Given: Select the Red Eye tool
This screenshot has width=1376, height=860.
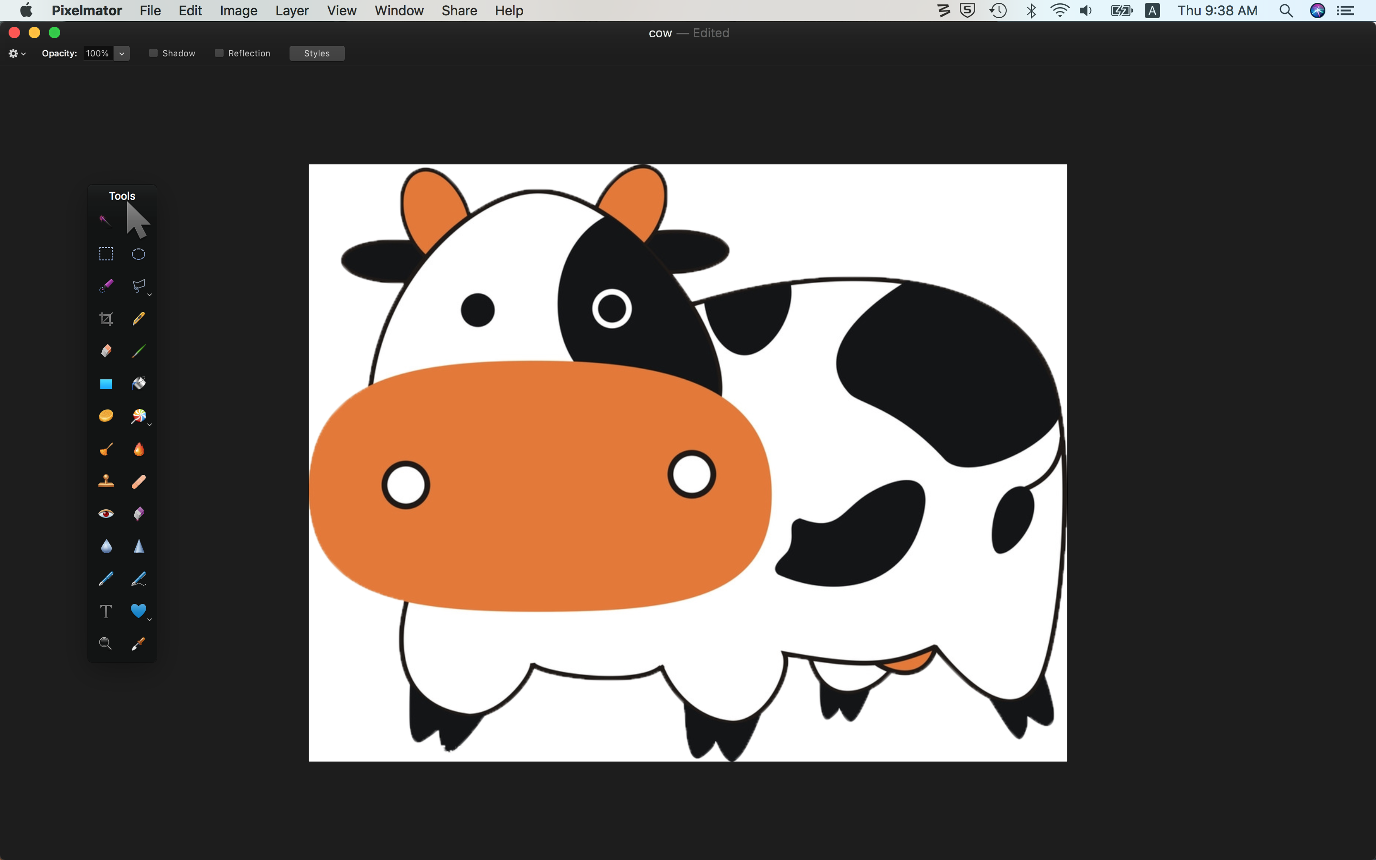Looking at the screenshot, I should pyautogui.click(x=106, y=514).
